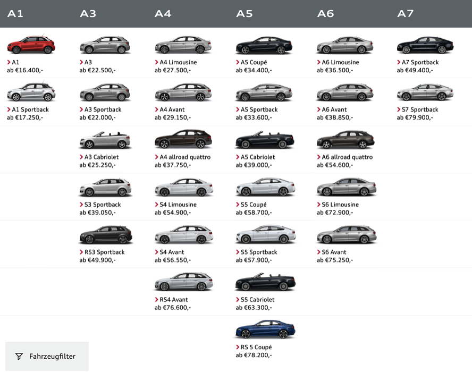The height and width of the screenshot is (372, 472).
Task: Select the S6 Avant car image
Action: [x=347, y=235]
